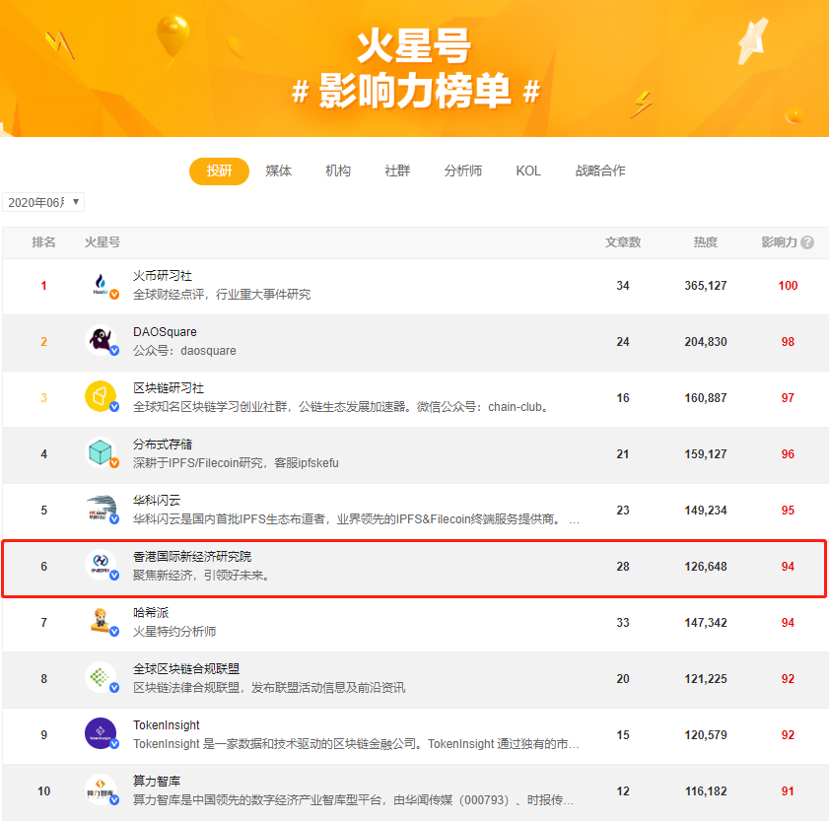
Task: Click the 华科闪云 avatar icon
Action: pos(101,510)
